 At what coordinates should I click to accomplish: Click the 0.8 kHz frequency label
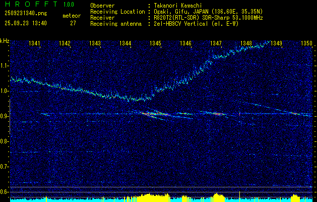[x=5, y=141]
